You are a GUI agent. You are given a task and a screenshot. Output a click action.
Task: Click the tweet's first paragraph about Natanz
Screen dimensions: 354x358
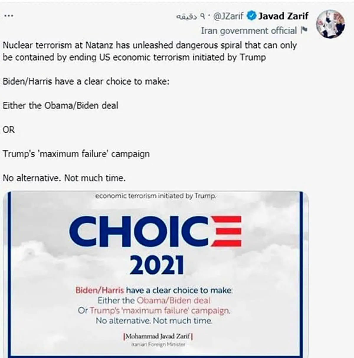[x=150, y=51]
